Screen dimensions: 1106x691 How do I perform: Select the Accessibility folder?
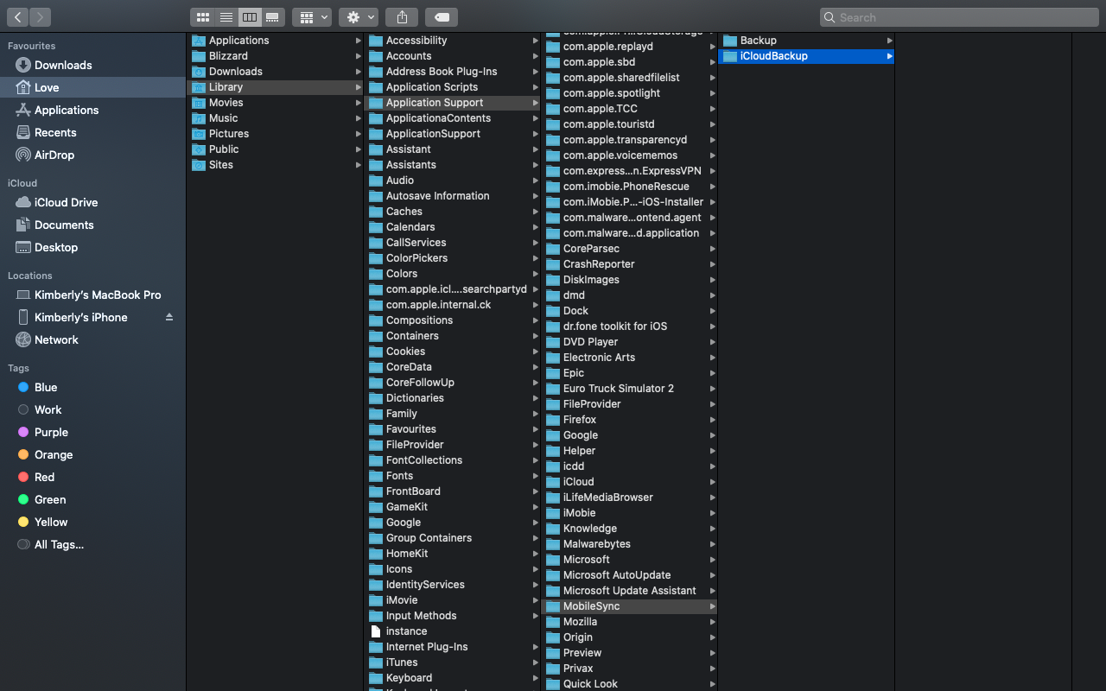tap(453, 41)
